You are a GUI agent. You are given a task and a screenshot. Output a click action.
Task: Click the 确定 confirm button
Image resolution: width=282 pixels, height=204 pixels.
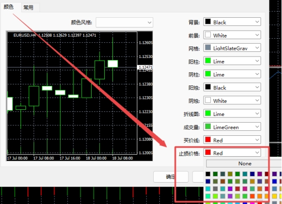click(171, 177)
